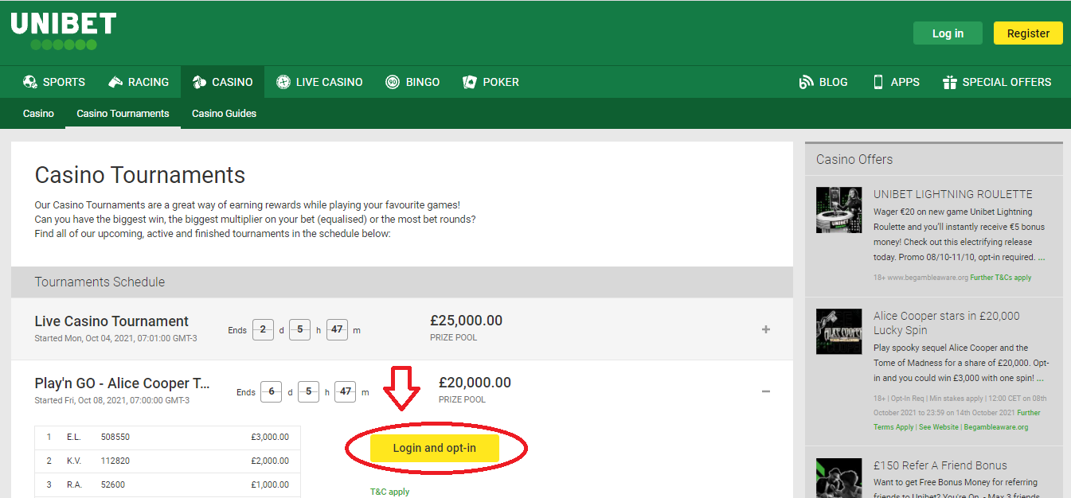
Task: Click the Sports soccer ball icon
Action: [x=30, y=82]
